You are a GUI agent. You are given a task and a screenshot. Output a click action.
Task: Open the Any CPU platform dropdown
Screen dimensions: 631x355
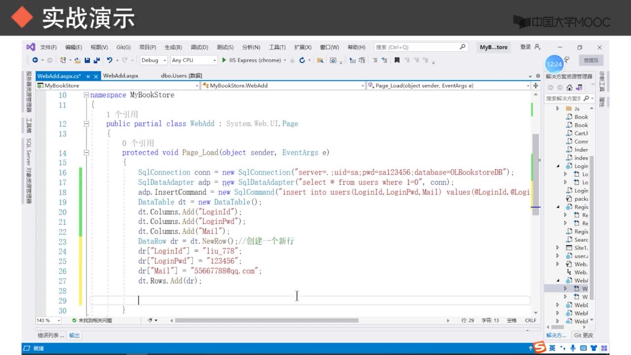(x=194, y=60)
